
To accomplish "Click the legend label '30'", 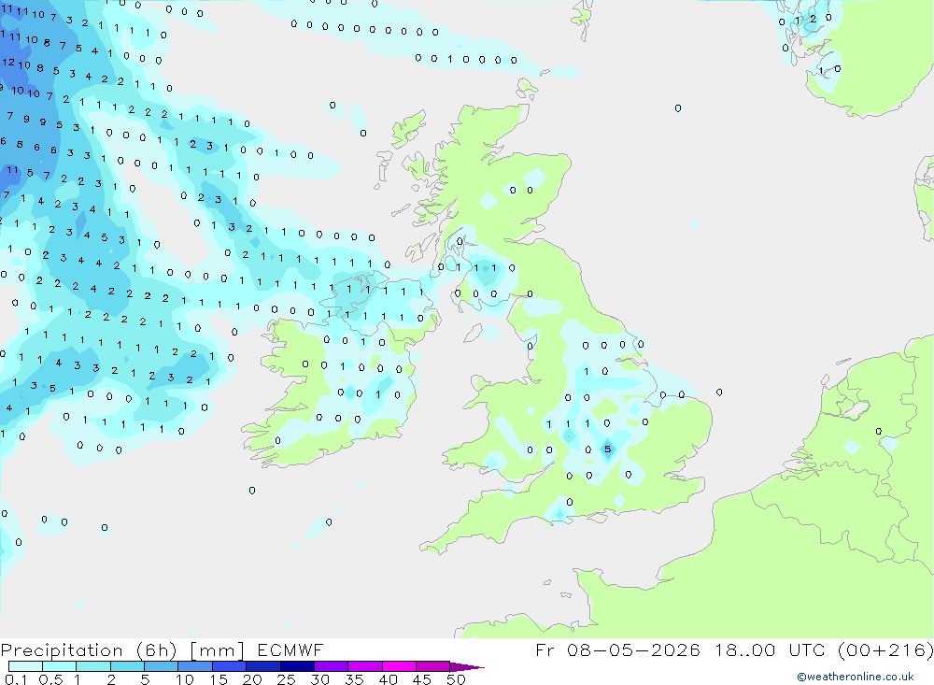I will coord(319,679).
